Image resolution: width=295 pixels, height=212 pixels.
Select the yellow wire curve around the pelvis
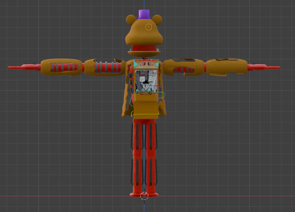pos(145,113)
